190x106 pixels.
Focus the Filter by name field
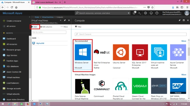[49, 32]
